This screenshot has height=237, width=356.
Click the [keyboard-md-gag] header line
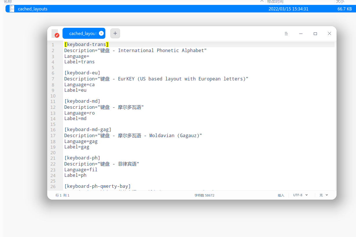(88, 130)
